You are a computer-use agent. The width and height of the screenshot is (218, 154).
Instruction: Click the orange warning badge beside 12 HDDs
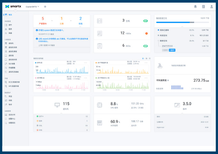[x=146, y=33]
